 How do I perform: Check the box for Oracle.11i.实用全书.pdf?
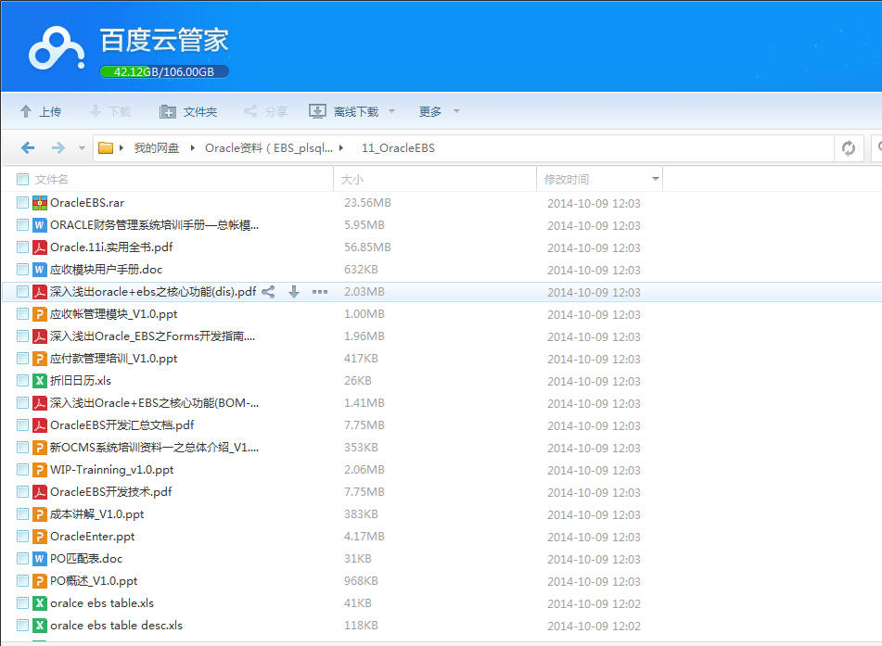pos(22,247)
